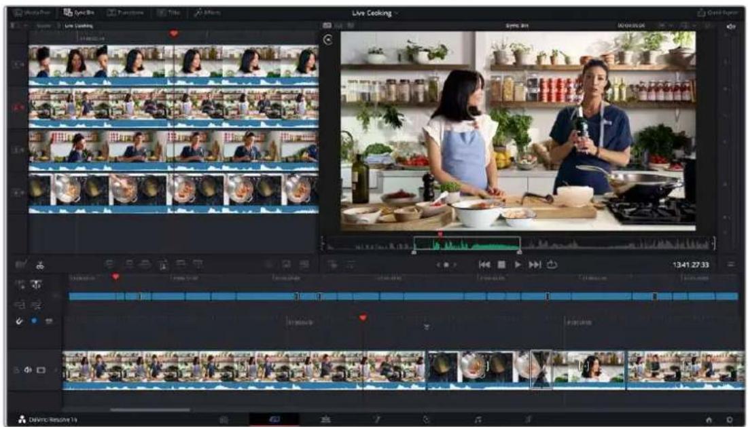748x427 pixels.
Task: Click the blue marker icon
Action: point(34,321)
